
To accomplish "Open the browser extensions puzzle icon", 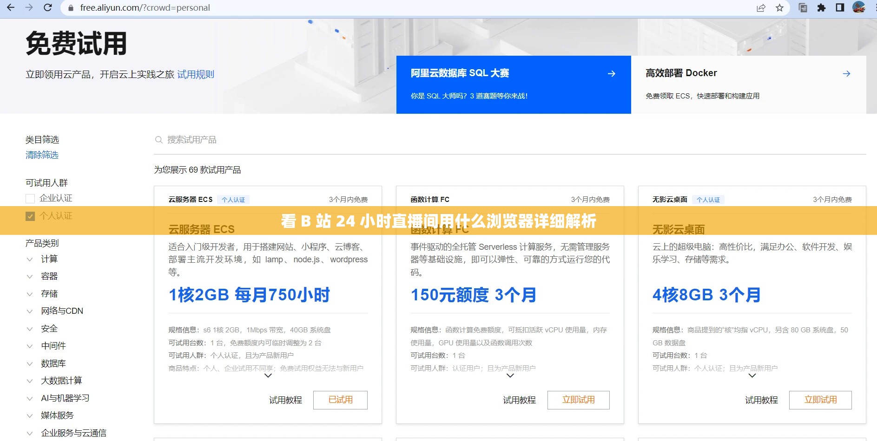I will (x=821, y=8).
